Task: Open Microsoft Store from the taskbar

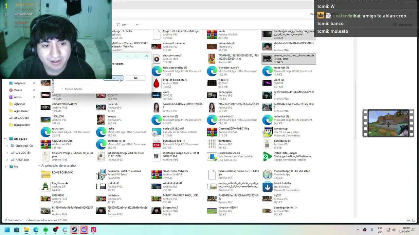Action: [x=17, y=230]
